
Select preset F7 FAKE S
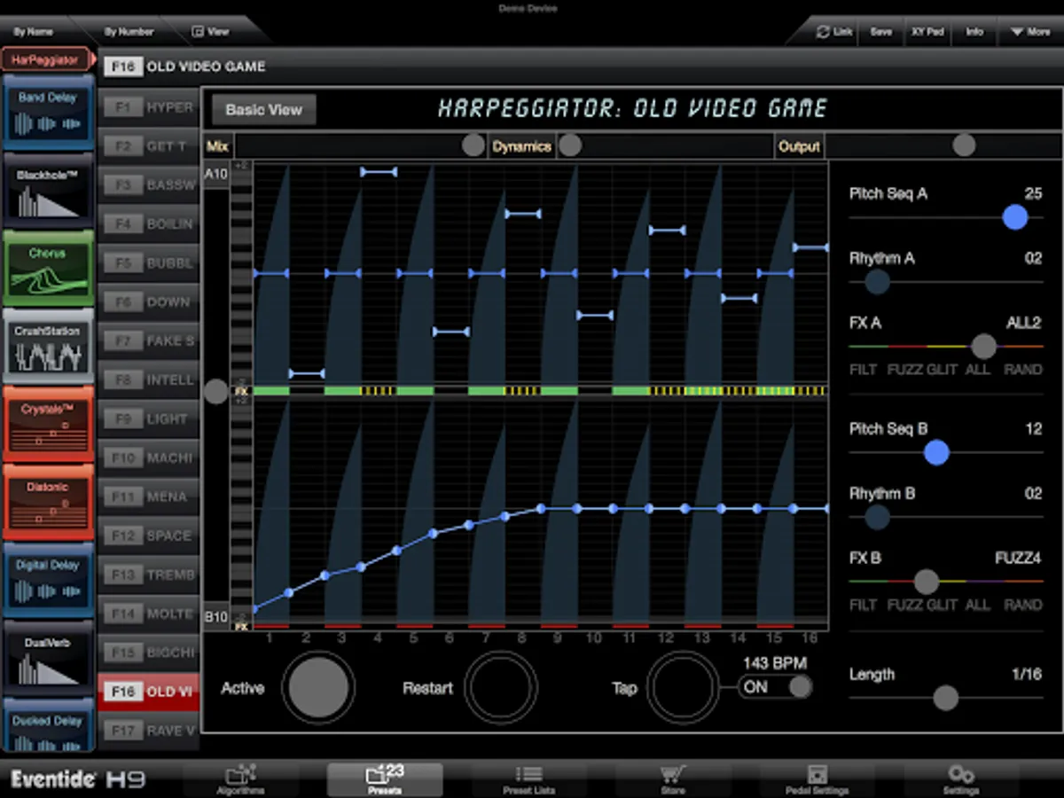pyautogui.click(x=149, y=341)
